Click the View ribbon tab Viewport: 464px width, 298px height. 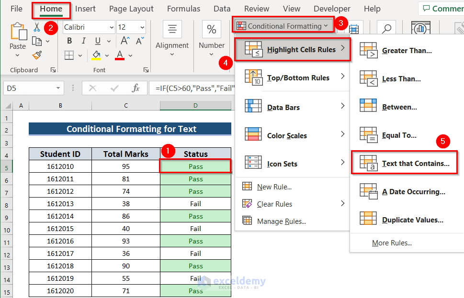point(292,9)
